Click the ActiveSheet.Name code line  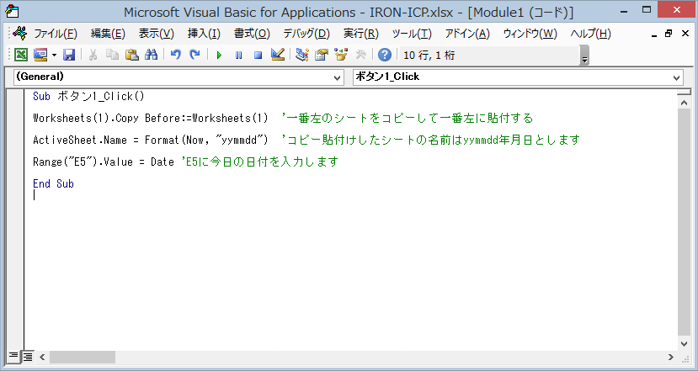pos(151,140)
